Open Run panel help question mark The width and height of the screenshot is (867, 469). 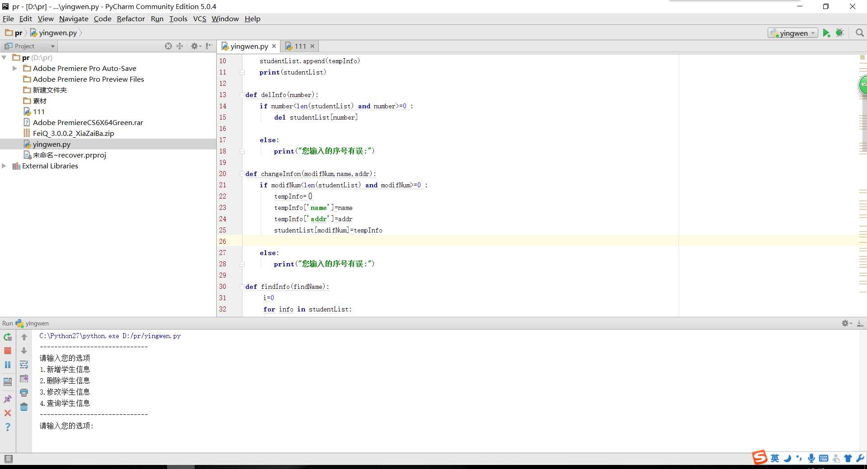click(x=8, y=427)
